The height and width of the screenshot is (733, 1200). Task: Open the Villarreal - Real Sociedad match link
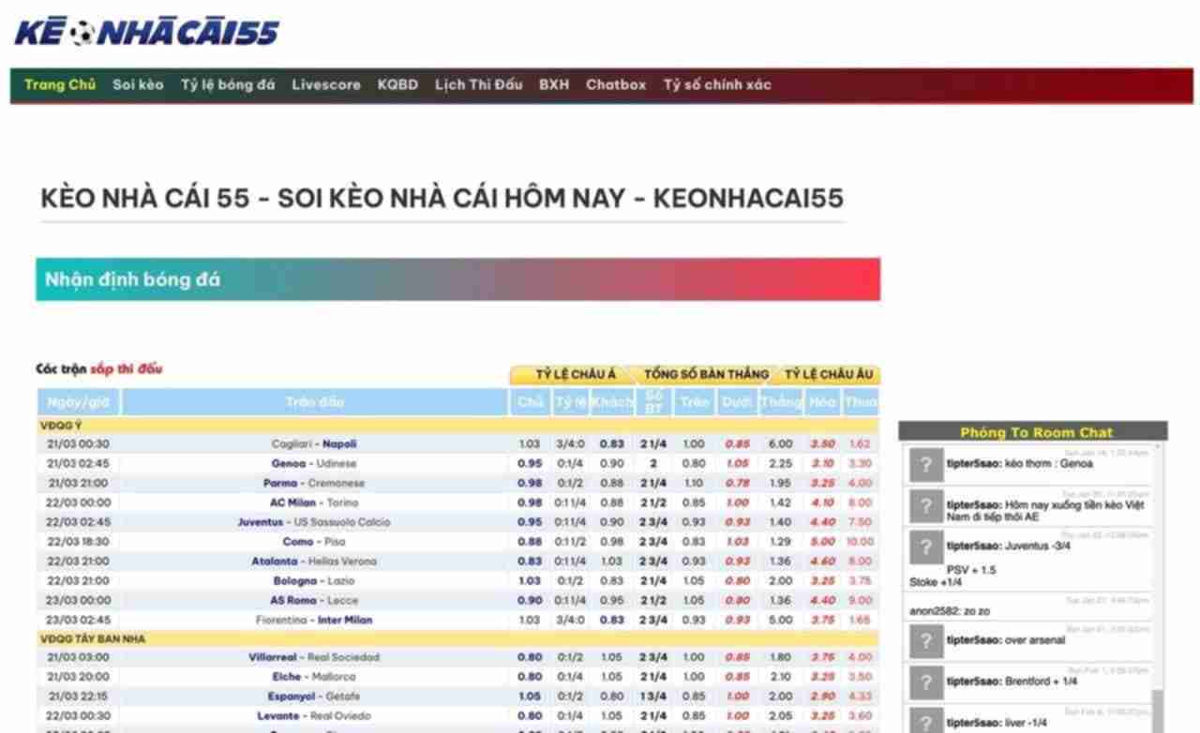click(x=313, y=657)
